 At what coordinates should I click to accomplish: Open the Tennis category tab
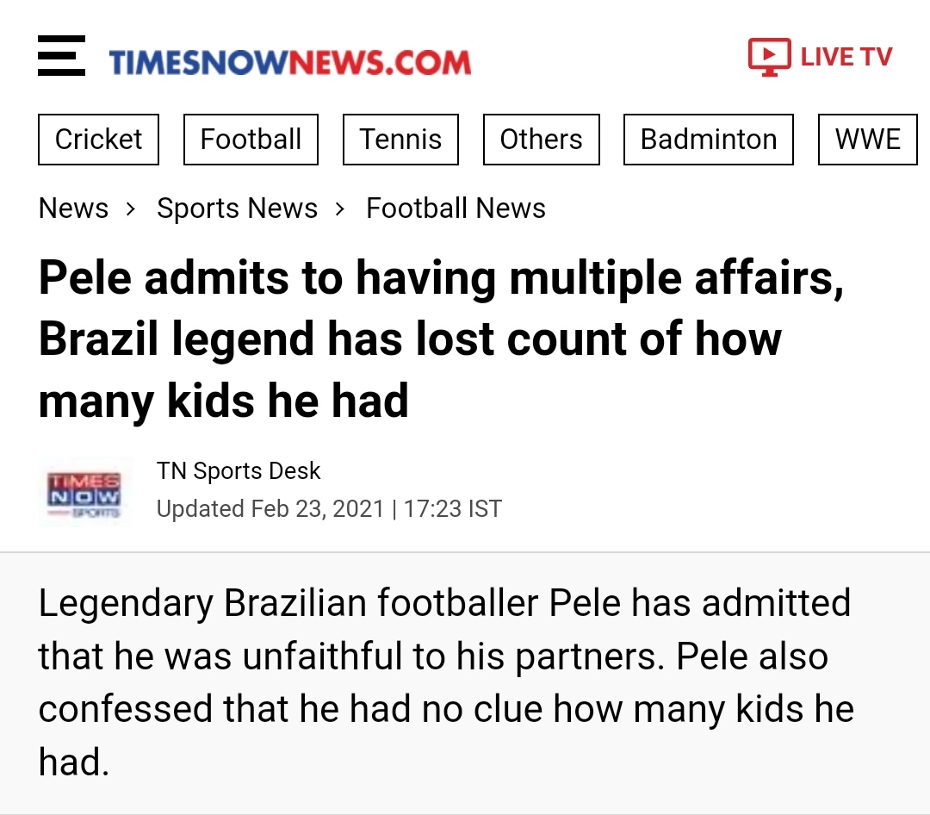(400, 140)
